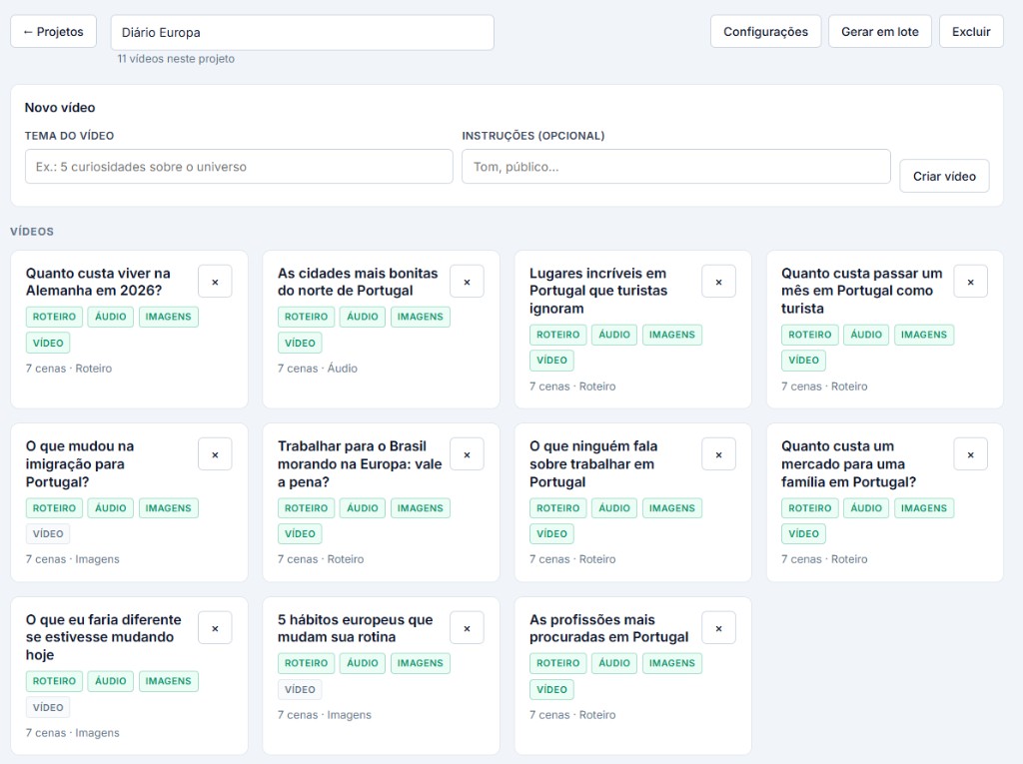
Task: Click gray VÍDEO tag on '5 hábitos europeus' card
Action: pyautogui.click(x=300, y=689)
